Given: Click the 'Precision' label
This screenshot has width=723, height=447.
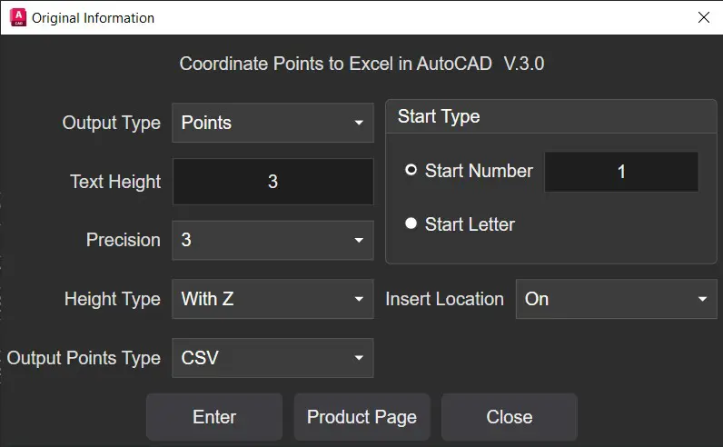Looking at the screenshot, I should 124,240.
